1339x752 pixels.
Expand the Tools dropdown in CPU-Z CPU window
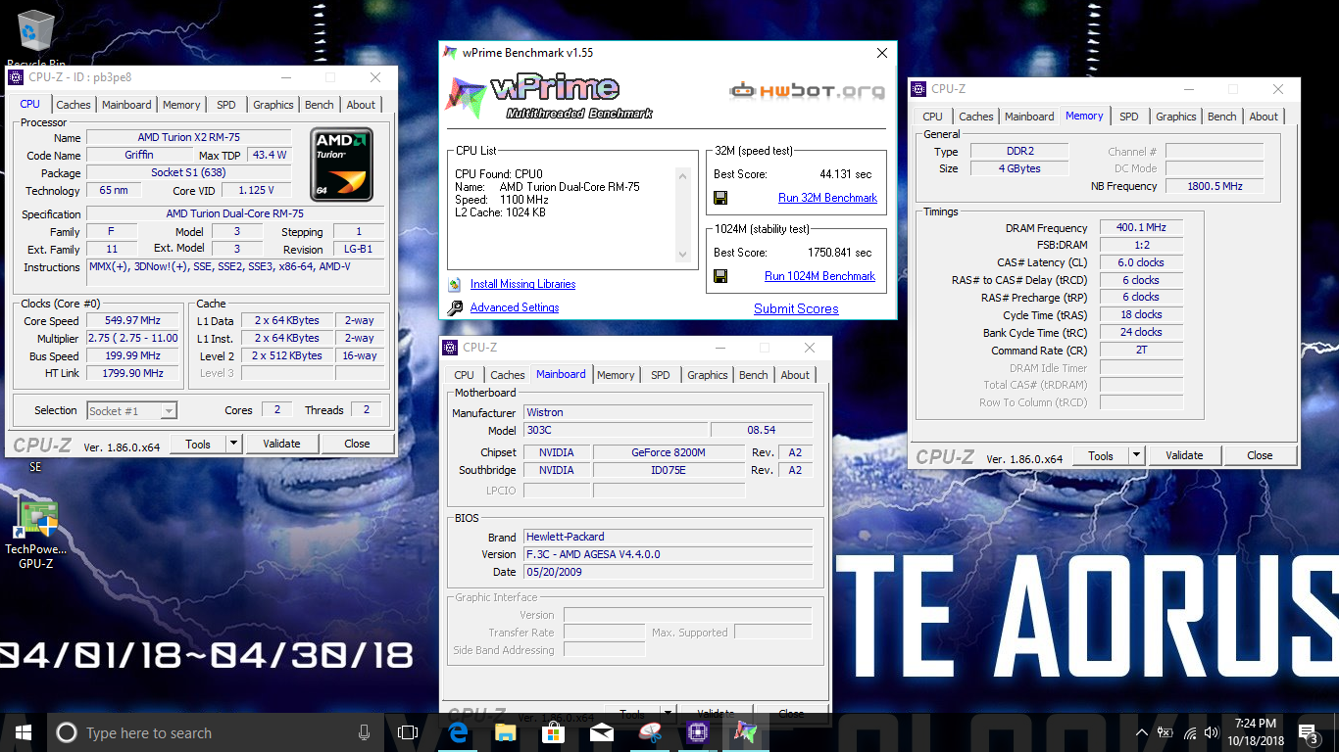pyautogui.click(x=233, y=444)
